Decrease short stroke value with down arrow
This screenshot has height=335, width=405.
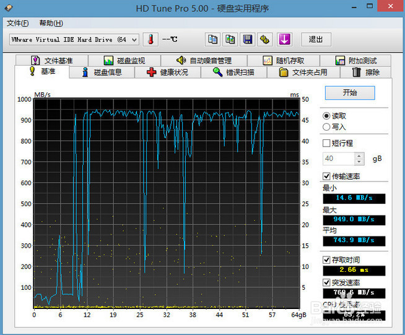(x=359, y=162)
